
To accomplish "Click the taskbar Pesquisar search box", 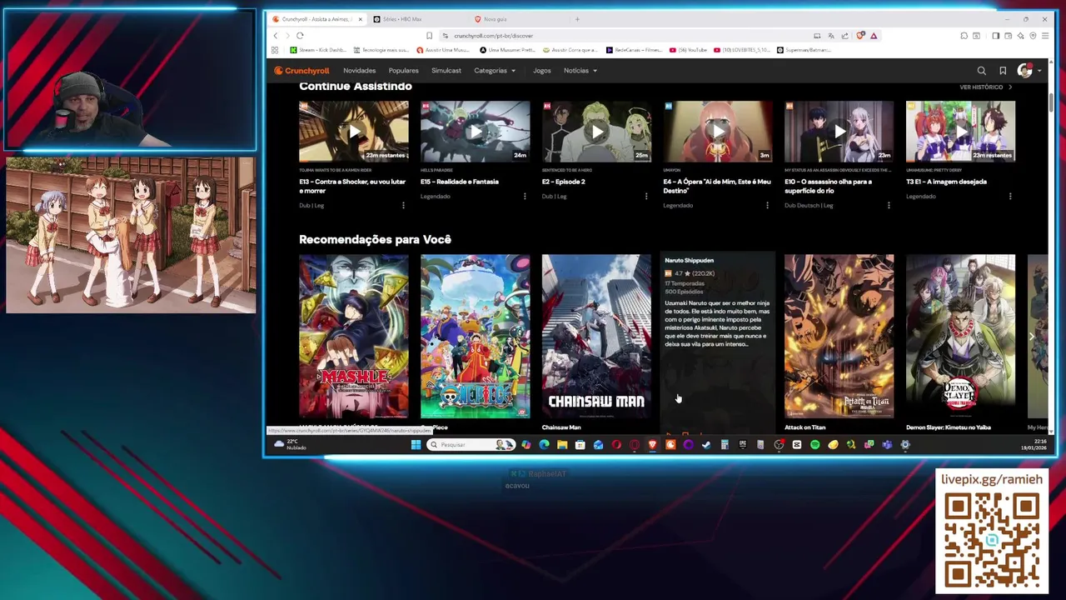I will 471,445.
